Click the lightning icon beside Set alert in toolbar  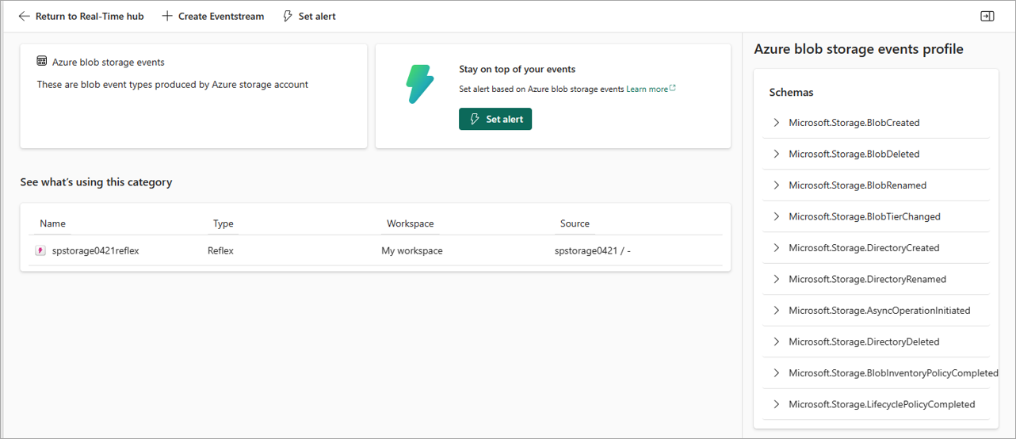[x=288, y=16]
